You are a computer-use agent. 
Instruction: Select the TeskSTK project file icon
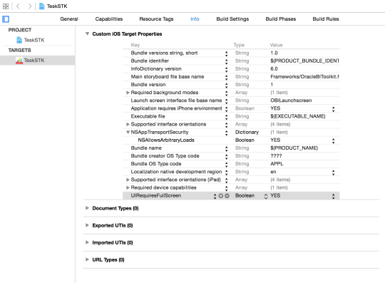pyautogui.click(x=19, y=40)
